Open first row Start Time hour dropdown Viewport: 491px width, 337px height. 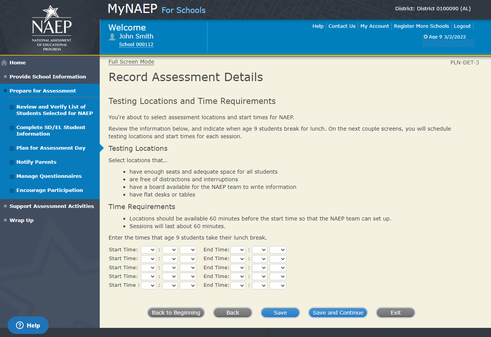click(148, 250)
